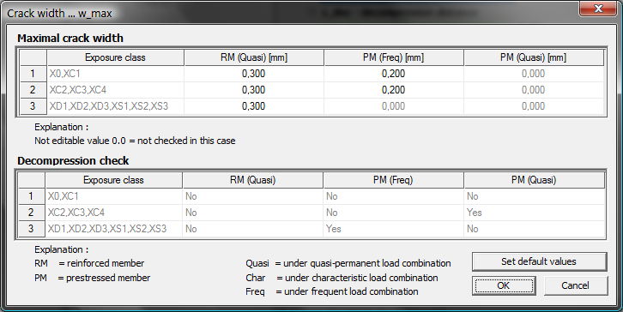The image size is (623, 312).
Task: Select row header 3 in Decompression check table
Action: [x=31, y=229]
